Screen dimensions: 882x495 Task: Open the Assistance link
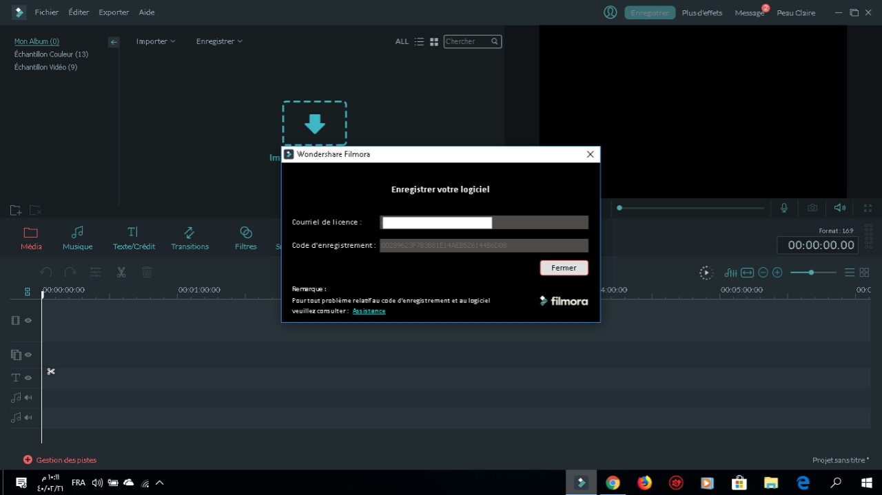point(369,311)
